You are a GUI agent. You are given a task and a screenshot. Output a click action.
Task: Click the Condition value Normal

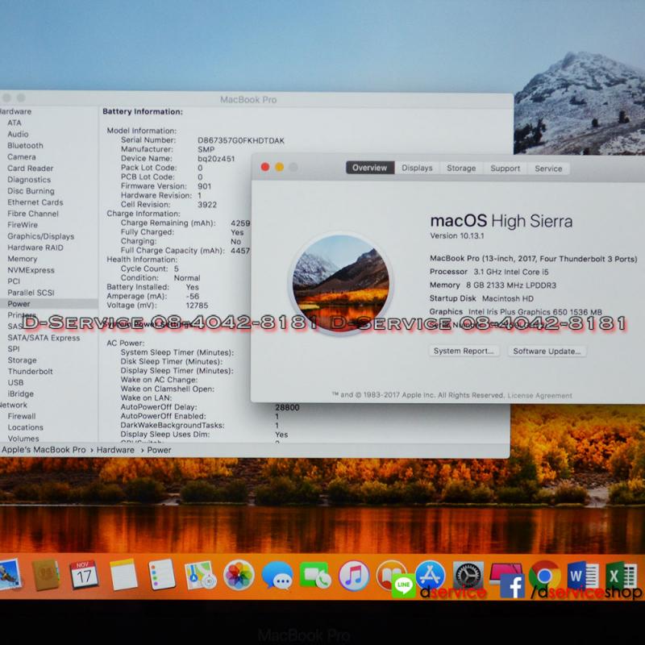click(x=187, y=278)
